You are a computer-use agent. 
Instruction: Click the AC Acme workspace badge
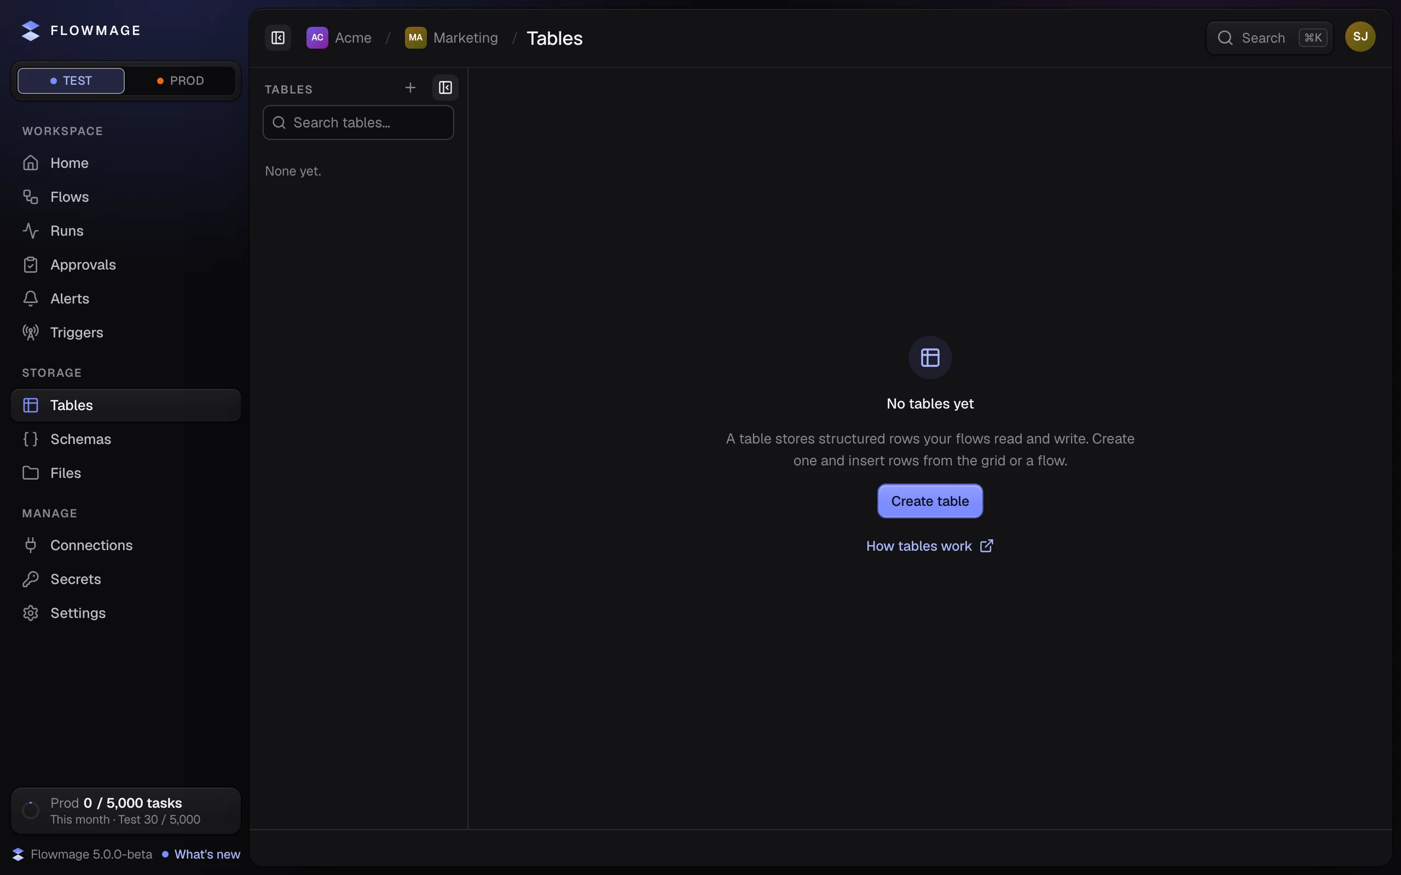(x=317, y=38)
